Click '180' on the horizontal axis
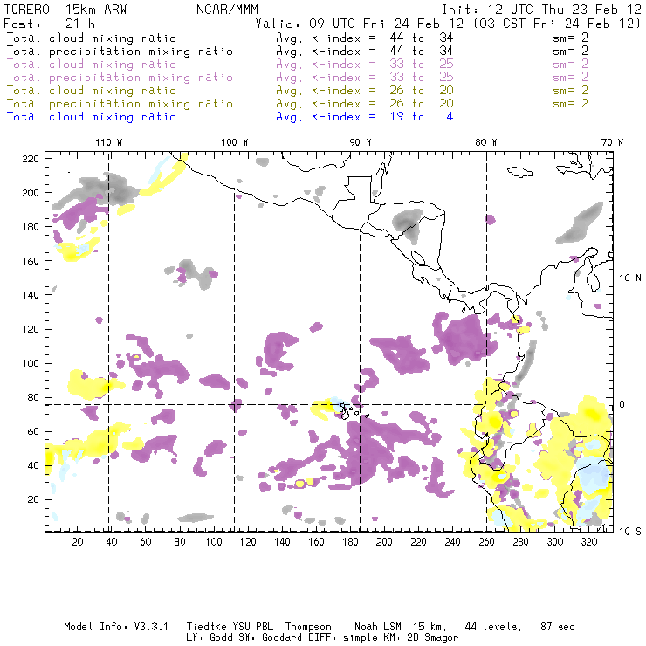 [350, 542]
